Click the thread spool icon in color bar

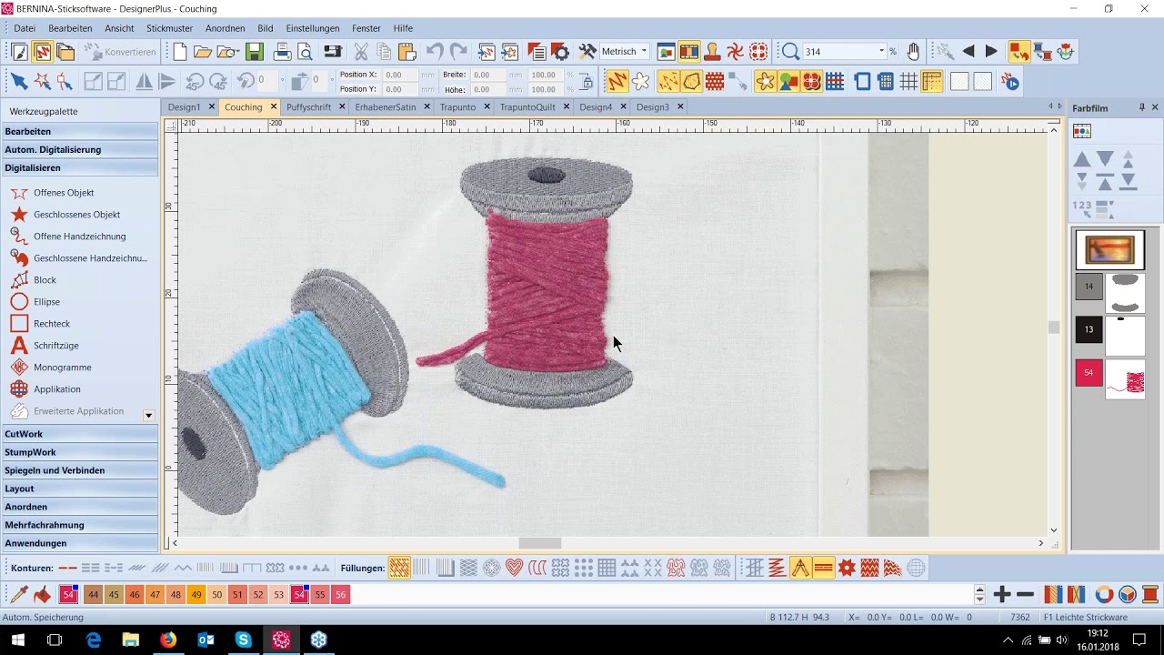tap(1150, 594)
